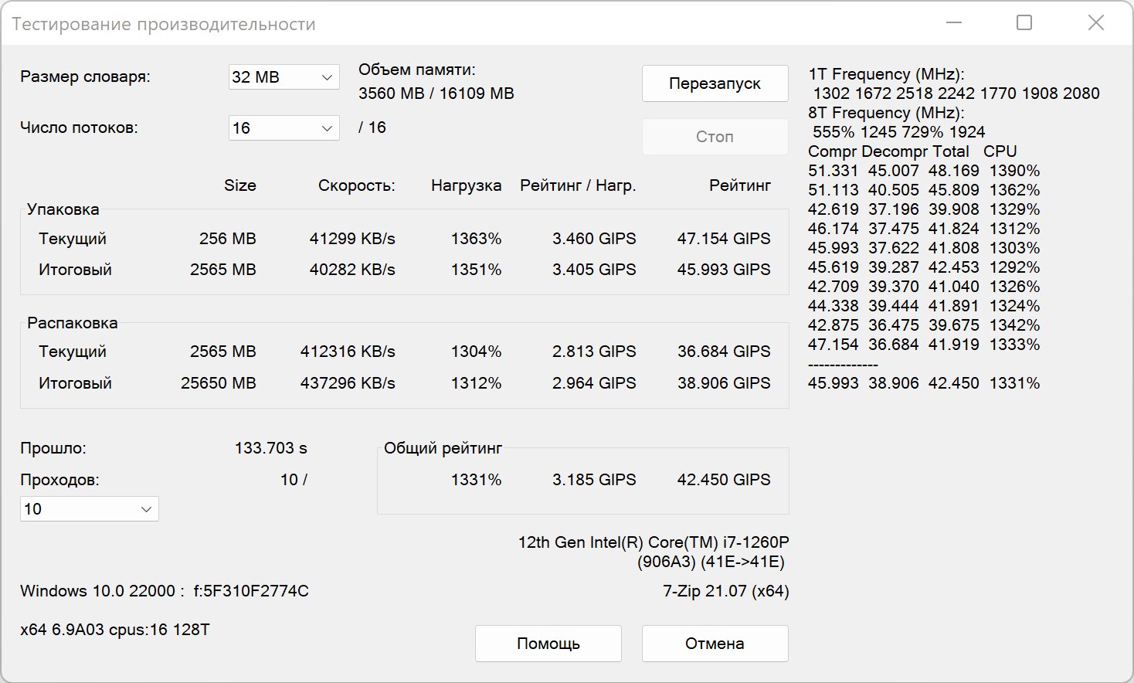
Task: Select the summary log row ending 1331%
Action: [x=924, y=383]
